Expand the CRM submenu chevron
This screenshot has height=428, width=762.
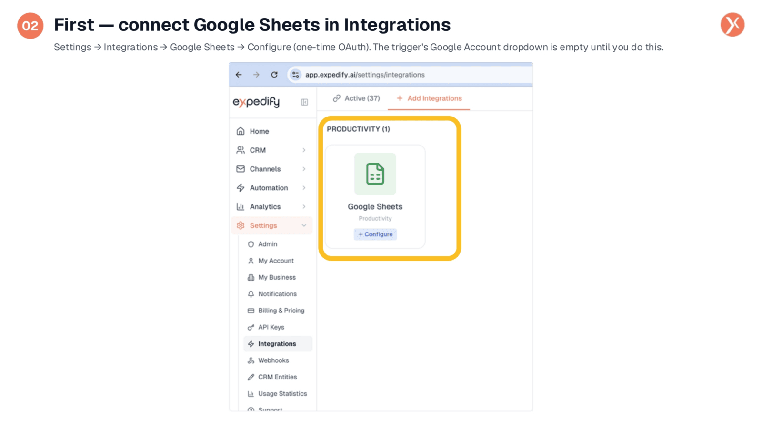click(304, 150)
